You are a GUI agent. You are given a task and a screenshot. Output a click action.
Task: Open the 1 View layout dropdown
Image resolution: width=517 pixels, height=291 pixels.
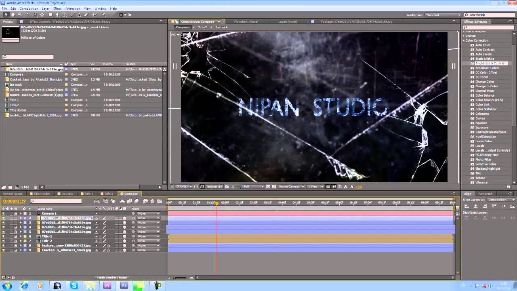315,187
